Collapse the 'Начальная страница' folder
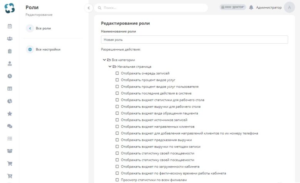Image resolution: width=300 pixels, height=183 pixels. pos(110,67)
